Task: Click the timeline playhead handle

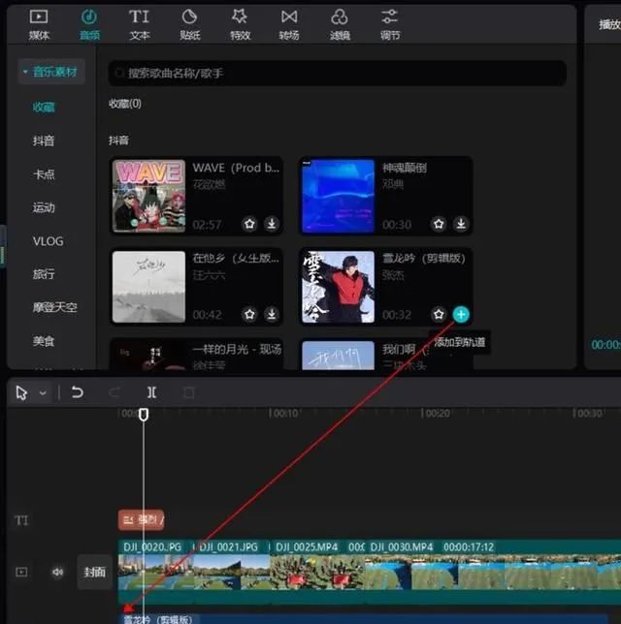Action: point(144,415)
